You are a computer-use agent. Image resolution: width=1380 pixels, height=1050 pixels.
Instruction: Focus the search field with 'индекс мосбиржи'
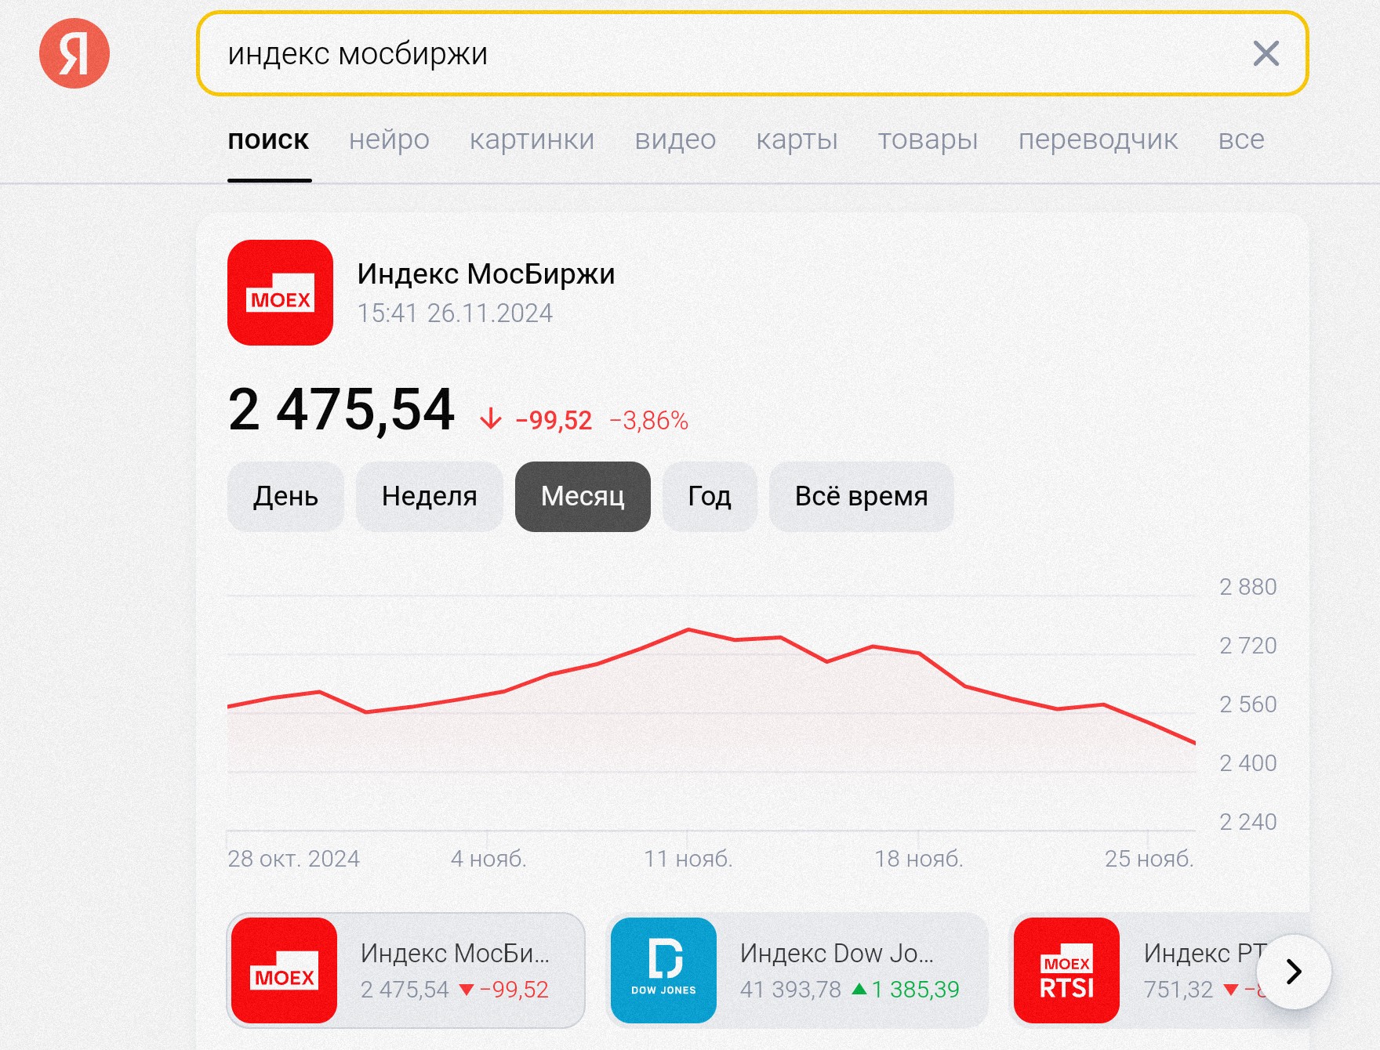coord(751,53)
